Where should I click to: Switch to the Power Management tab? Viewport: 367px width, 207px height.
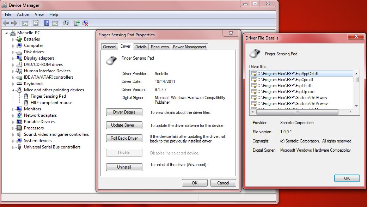point(190,47)
